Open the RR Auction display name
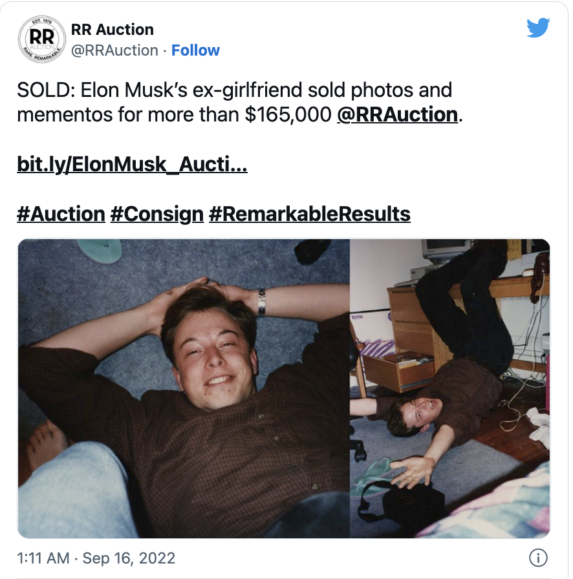 pyautogui.click(x=112, y=30)
